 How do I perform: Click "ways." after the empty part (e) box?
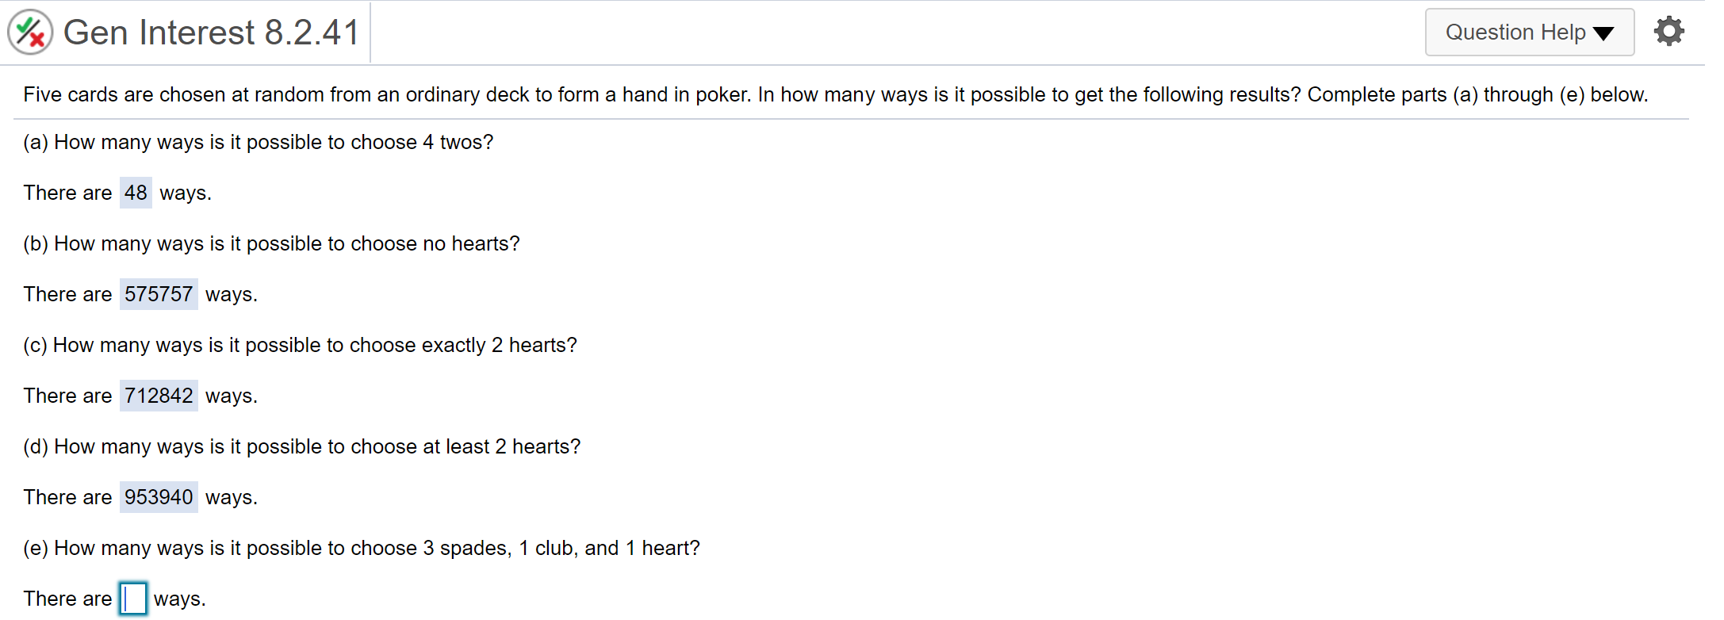click(180, 599)
